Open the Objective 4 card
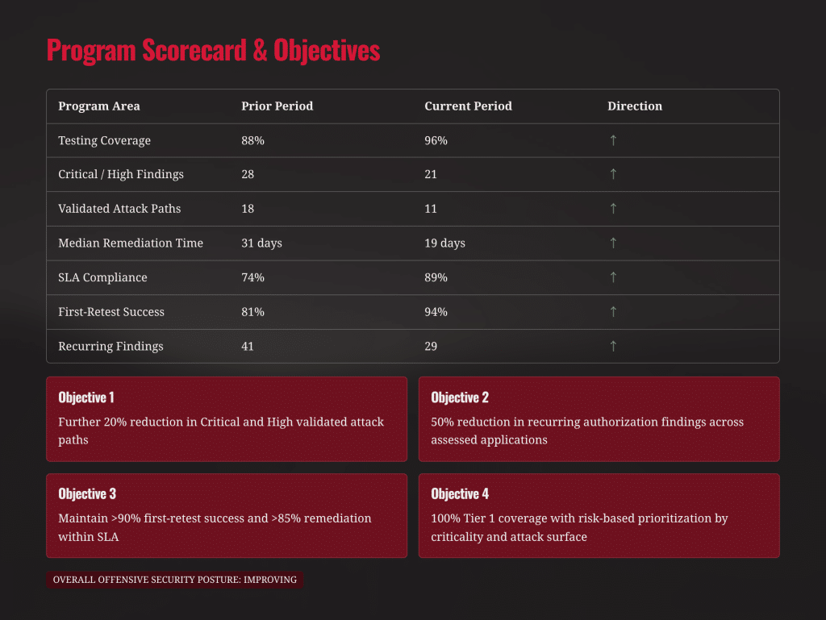Screen dimensions: 826x620 (x=599, y=516)
